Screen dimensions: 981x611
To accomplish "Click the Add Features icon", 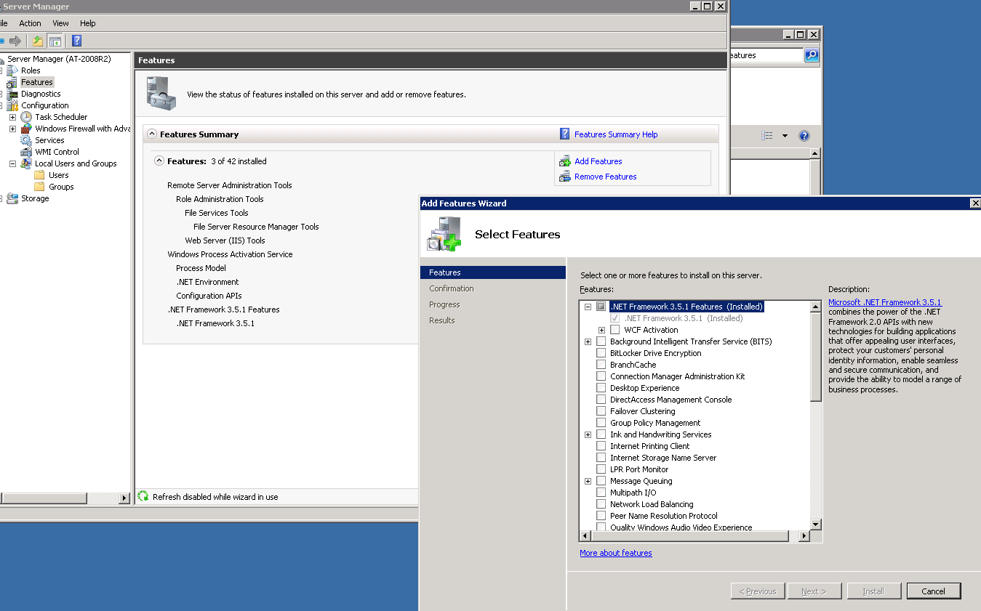I will tap(565, 161).
